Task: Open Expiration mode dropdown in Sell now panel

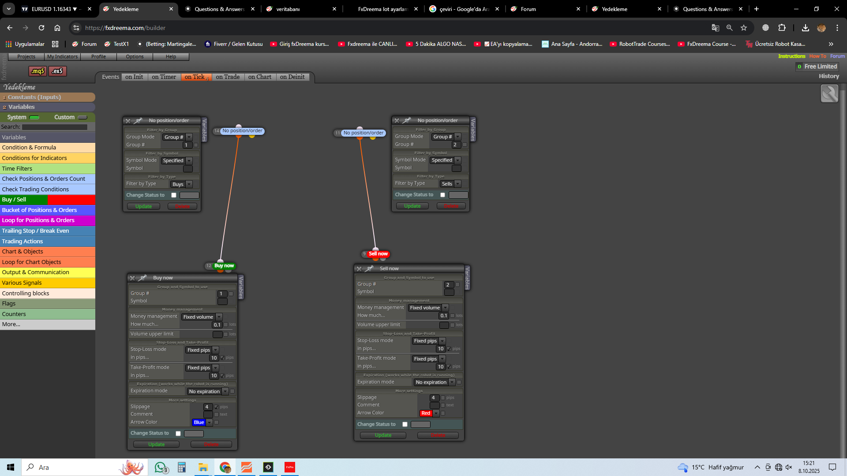Action: [x=435, y=383]
